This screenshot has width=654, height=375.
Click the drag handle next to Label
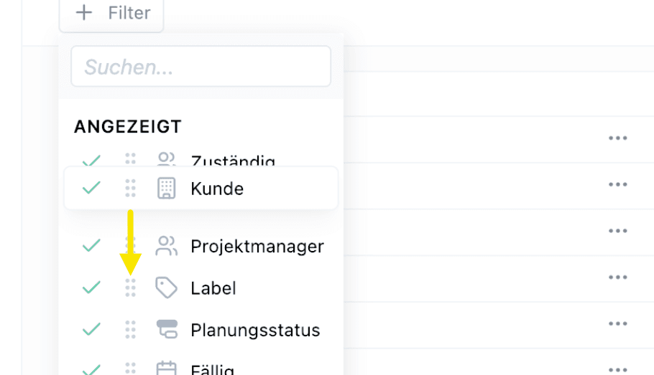(x=131, y=288)
